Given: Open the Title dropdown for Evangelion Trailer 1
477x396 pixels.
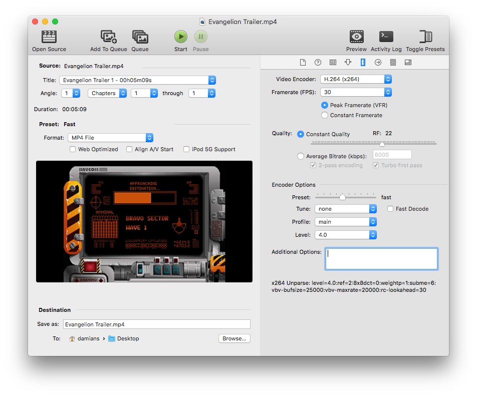Looking at the screenshot, I should 137,80.
